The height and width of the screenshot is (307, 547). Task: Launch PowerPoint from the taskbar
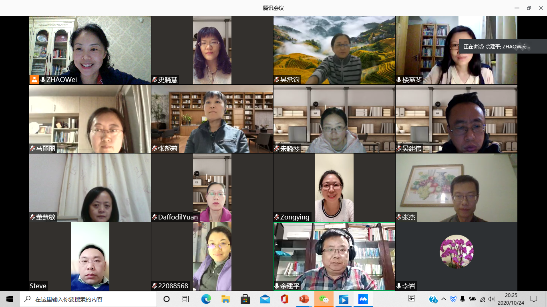[304, 299]
